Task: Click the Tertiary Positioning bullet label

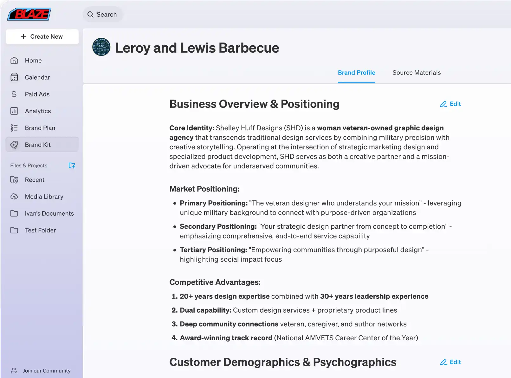Action: click(213, 250)
